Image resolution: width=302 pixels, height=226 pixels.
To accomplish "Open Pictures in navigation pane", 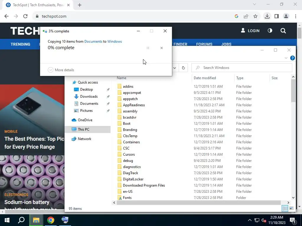I will coord(86,111).
